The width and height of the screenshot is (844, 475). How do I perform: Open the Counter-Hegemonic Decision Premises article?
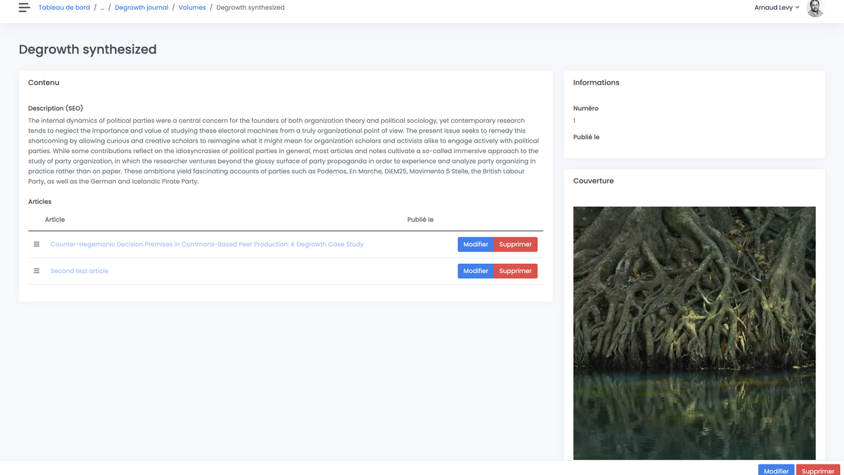click(206, 245)
